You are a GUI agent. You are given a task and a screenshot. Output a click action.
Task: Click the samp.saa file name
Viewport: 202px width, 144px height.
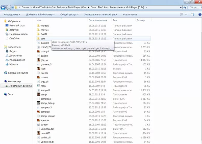[x=46, y=99]
